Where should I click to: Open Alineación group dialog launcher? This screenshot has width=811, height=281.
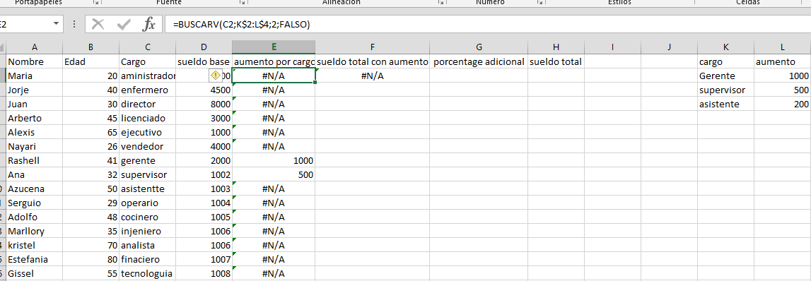pos(440,3)
